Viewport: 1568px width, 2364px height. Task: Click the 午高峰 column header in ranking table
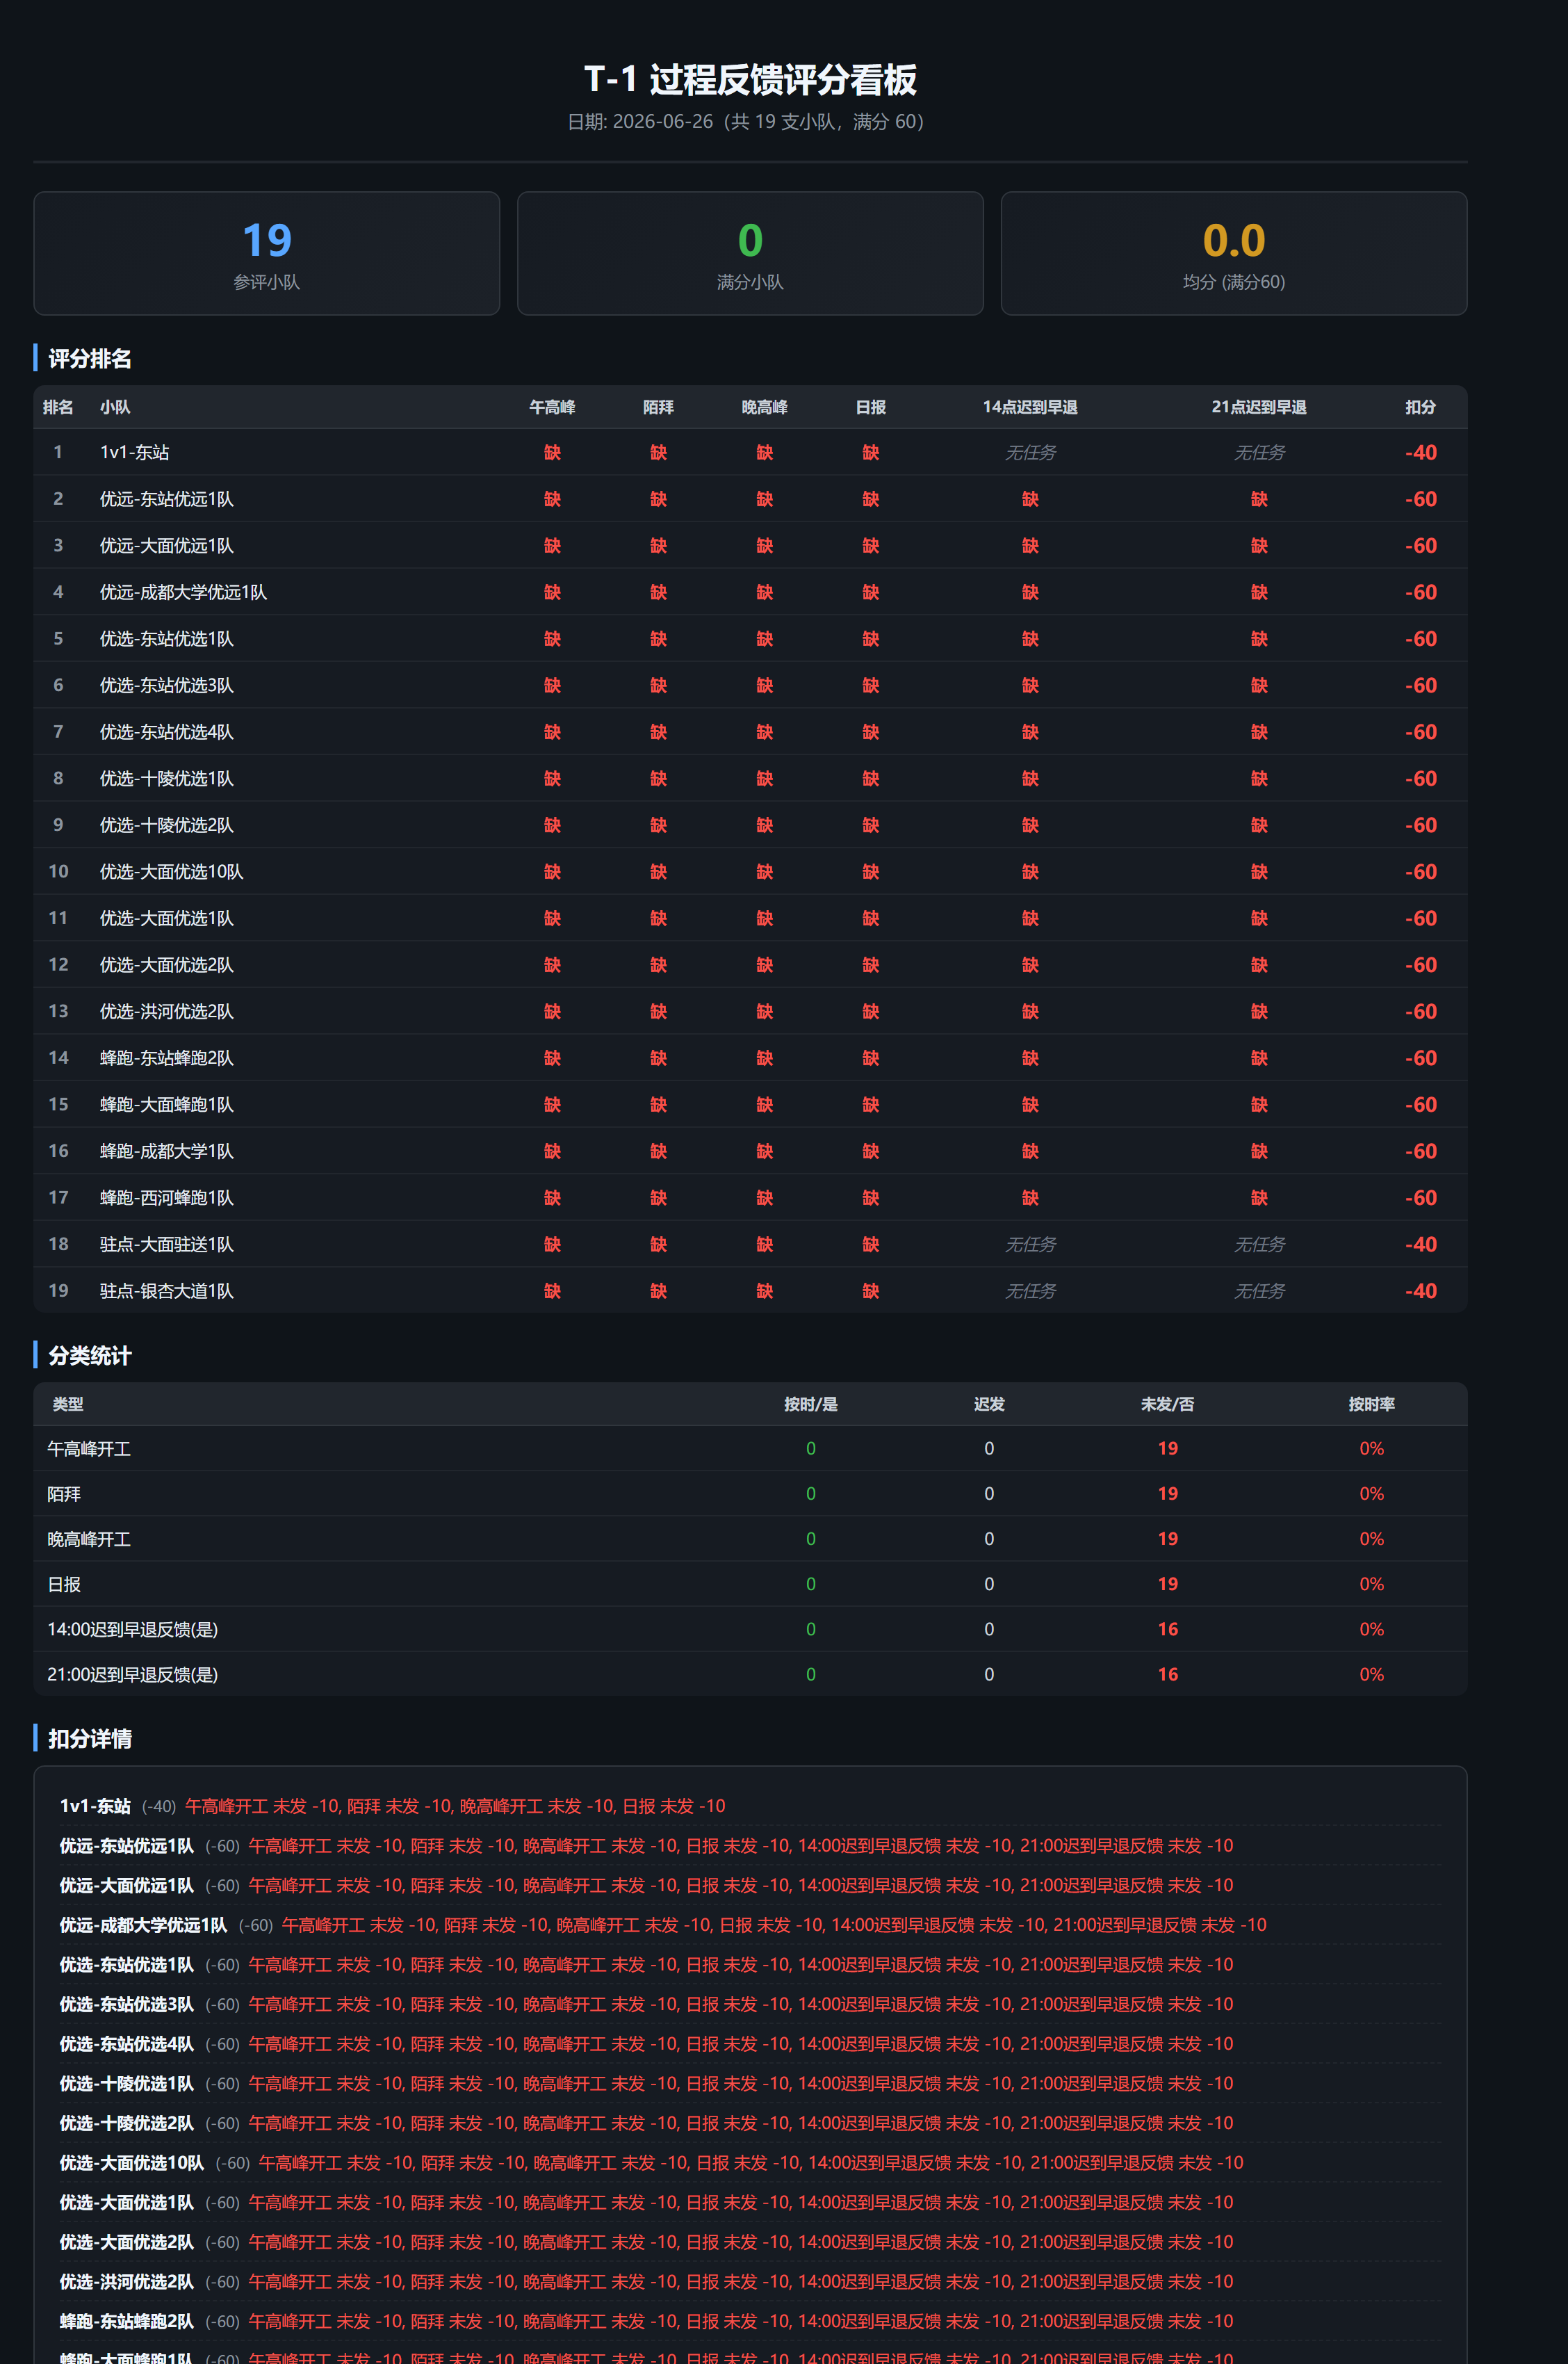[552, 407]
